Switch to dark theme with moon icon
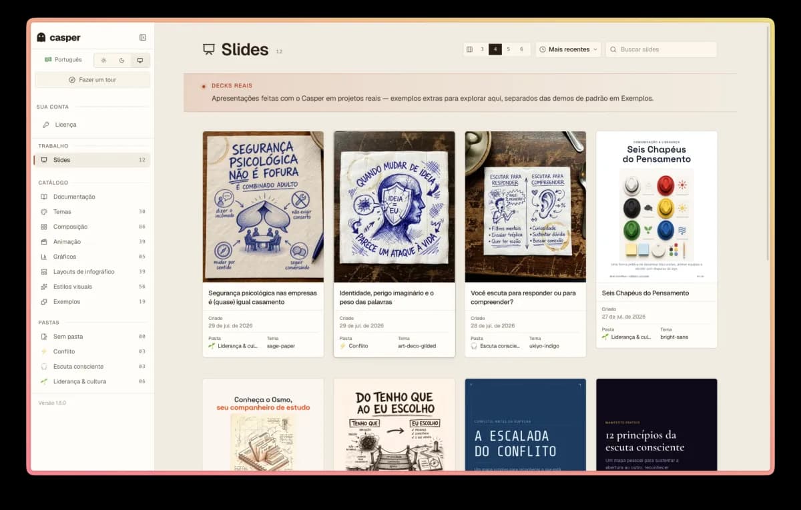 click(x=121, y=60)
